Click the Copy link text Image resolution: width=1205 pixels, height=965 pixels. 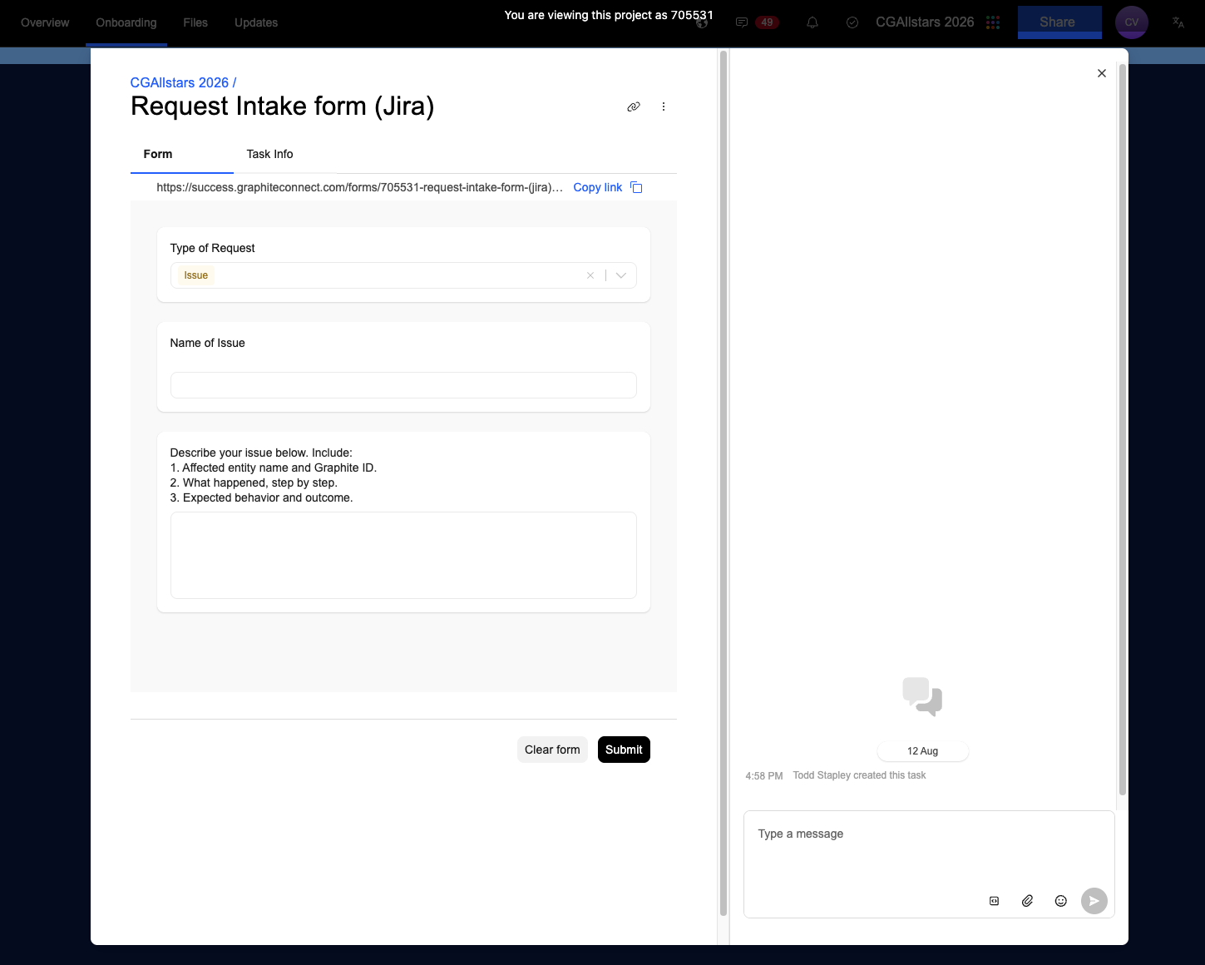click(x=598, y=187)
